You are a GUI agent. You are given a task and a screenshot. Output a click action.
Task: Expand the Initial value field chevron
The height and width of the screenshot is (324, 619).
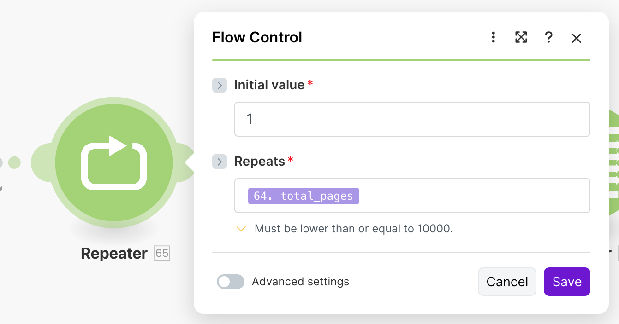pyautogui.click(x=220, y=85)
